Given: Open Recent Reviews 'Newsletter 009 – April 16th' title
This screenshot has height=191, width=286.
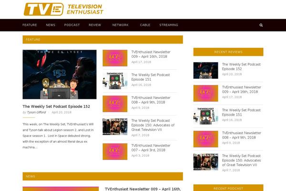Looking at the screenshot, I should pyautogui.click(x=242, y=89).
